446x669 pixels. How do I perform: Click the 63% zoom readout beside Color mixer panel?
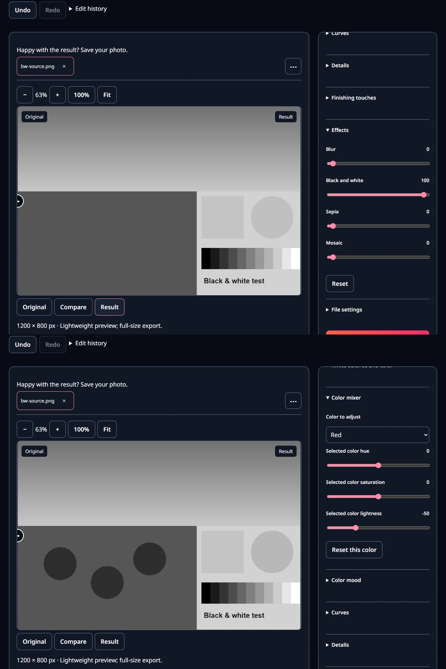coord(41,429)
